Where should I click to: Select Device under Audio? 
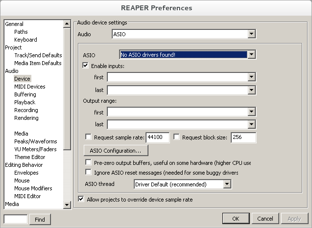[x=23, y=79]
